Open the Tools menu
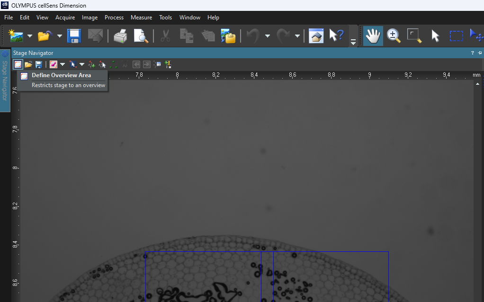484x302 pixels. [x=165, y=18]
